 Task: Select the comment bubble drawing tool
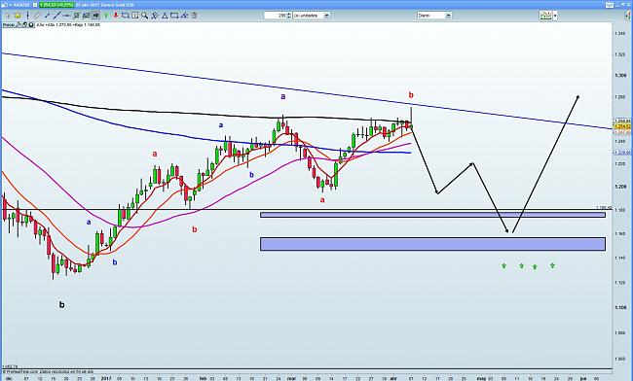(x=126, y=16)
